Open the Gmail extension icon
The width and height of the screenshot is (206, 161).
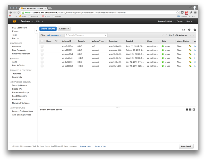186,13
